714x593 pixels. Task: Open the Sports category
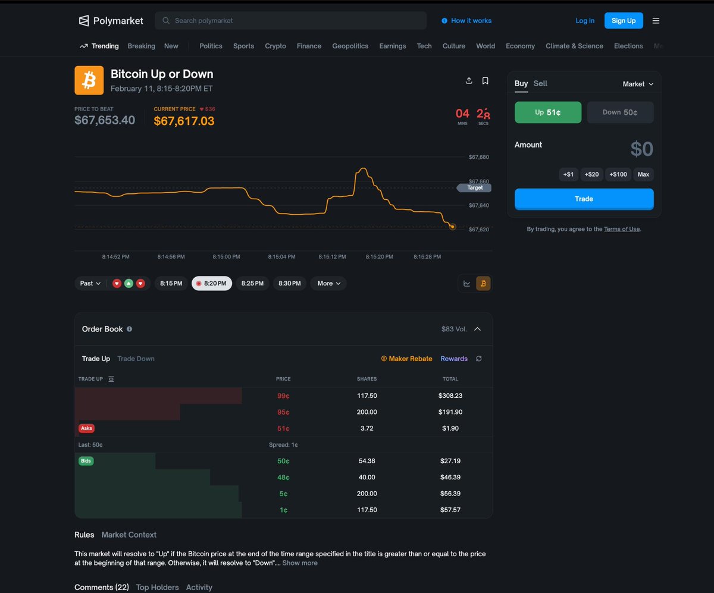click(x=243, y=46)
